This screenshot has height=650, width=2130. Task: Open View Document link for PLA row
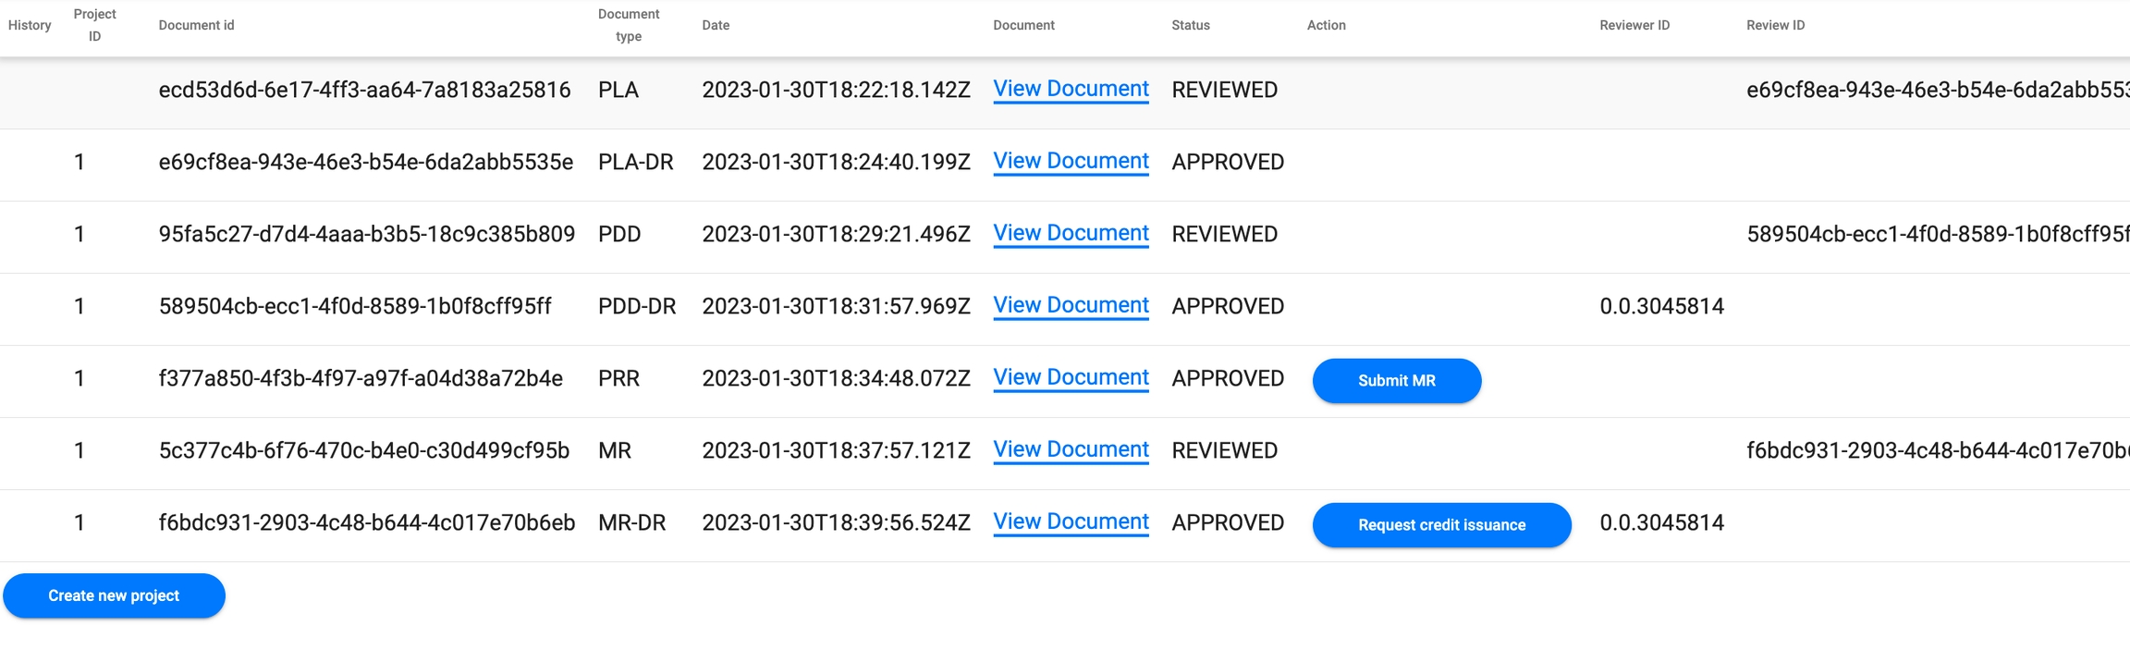[x=1071, y=89]
